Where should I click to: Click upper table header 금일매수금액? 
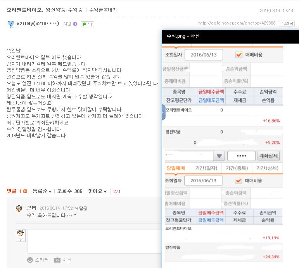211,92
